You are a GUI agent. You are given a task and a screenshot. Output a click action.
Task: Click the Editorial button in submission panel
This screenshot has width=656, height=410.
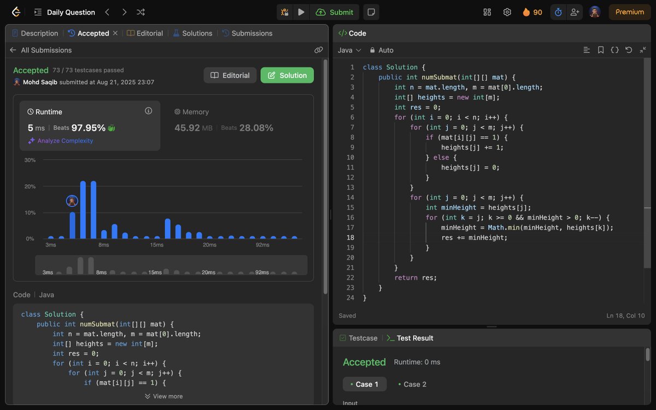click(x=230, y=75)
